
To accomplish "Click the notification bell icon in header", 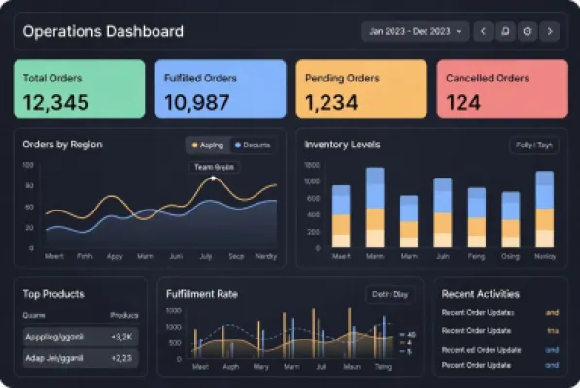I will click(505, 31).
